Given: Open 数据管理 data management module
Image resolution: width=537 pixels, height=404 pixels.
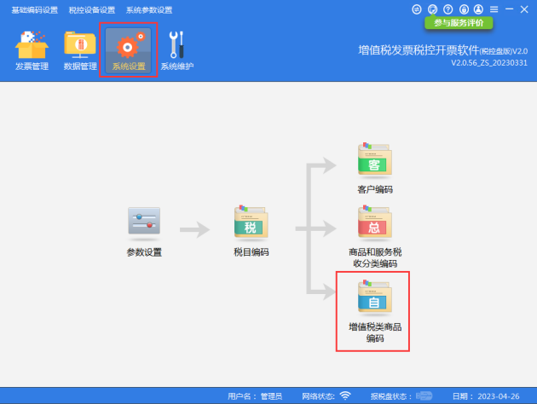Looking at the screenshot, I should (80, 50).
